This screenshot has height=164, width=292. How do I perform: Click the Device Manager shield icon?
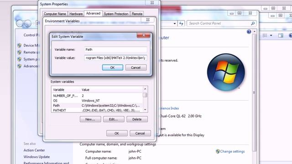click(19, 46)
